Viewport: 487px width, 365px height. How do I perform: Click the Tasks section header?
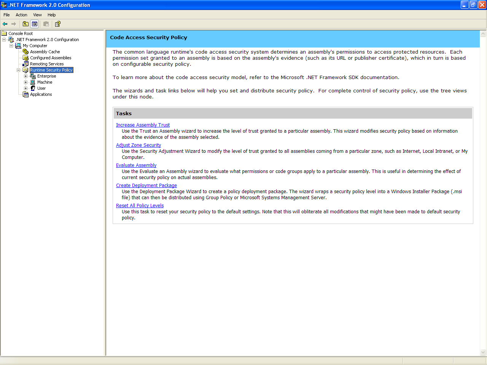(x=293, y=113)
